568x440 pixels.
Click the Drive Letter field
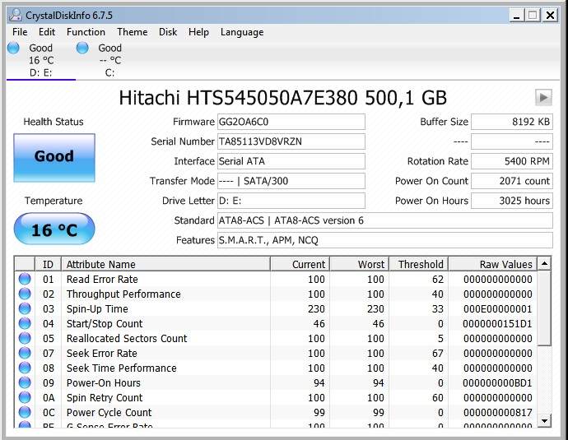[x=291, y=201]
